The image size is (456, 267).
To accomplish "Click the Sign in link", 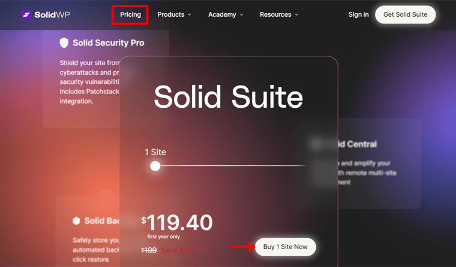I will pyautogui.click(x=358, y=14).
